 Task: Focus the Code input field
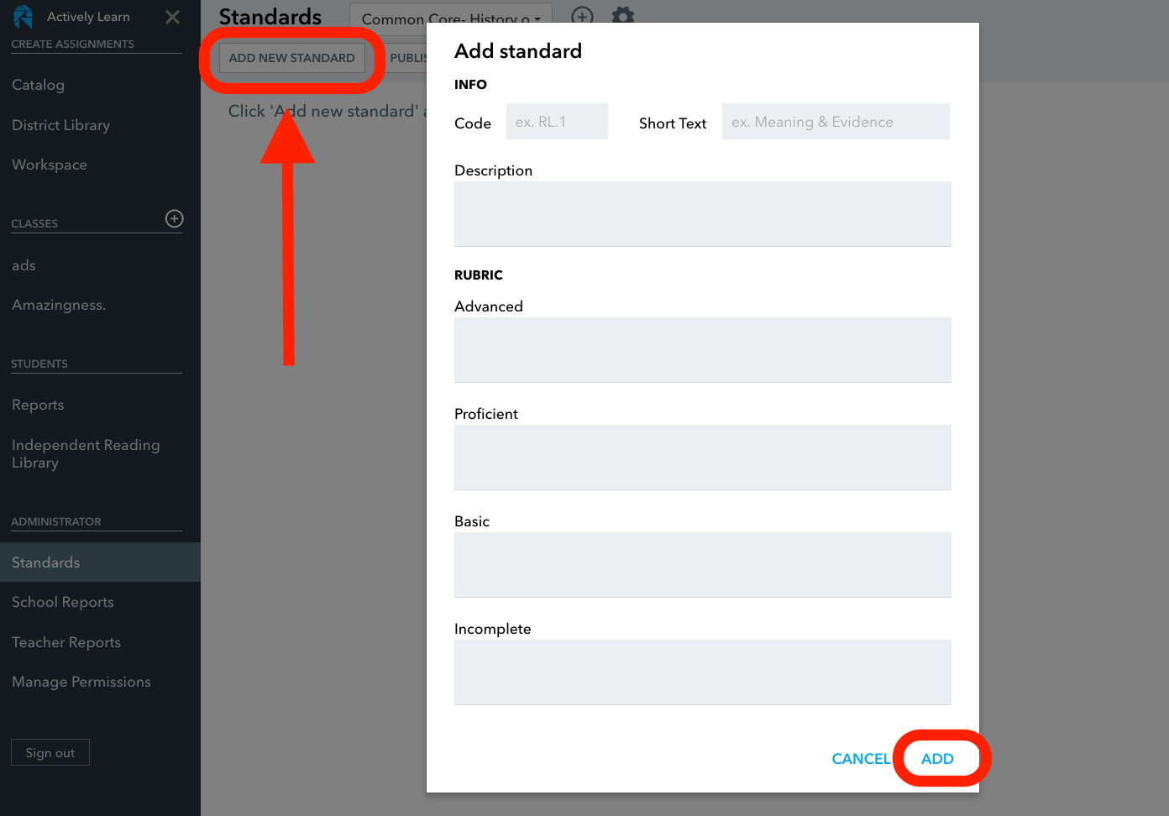point(557,122)
